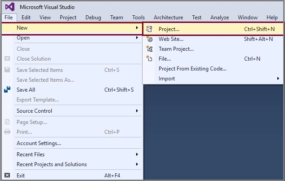This screenshot has height=181, width=285.
Task: Open the Project menu in menu bar
Action: [68, 18]
